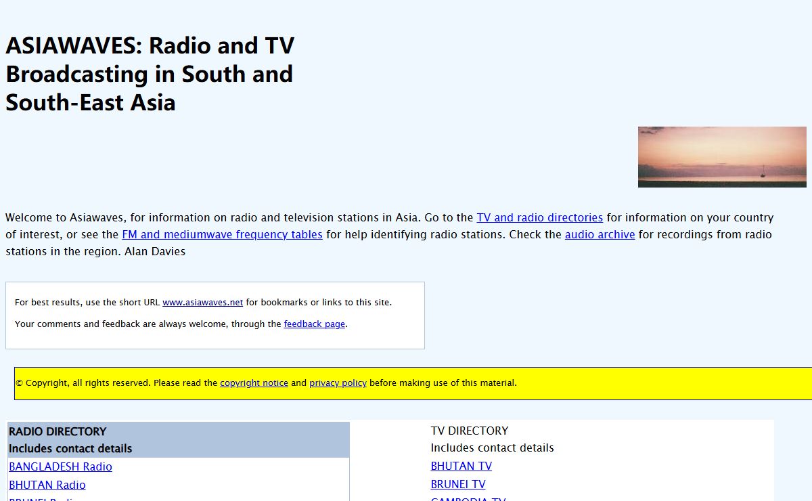This screenshot has width=812, height=501.
Task: Click the sunset banner image
Action: 722,157
